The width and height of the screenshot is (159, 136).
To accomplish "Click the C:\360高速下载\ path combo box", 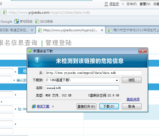I will [x=82, y=80].
